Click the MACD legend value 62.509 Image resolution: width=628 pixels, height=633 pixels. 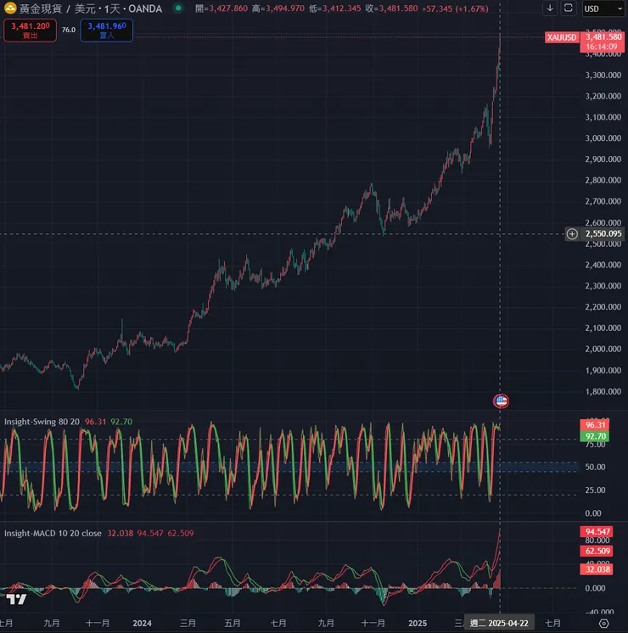click(x=181, y=533)
